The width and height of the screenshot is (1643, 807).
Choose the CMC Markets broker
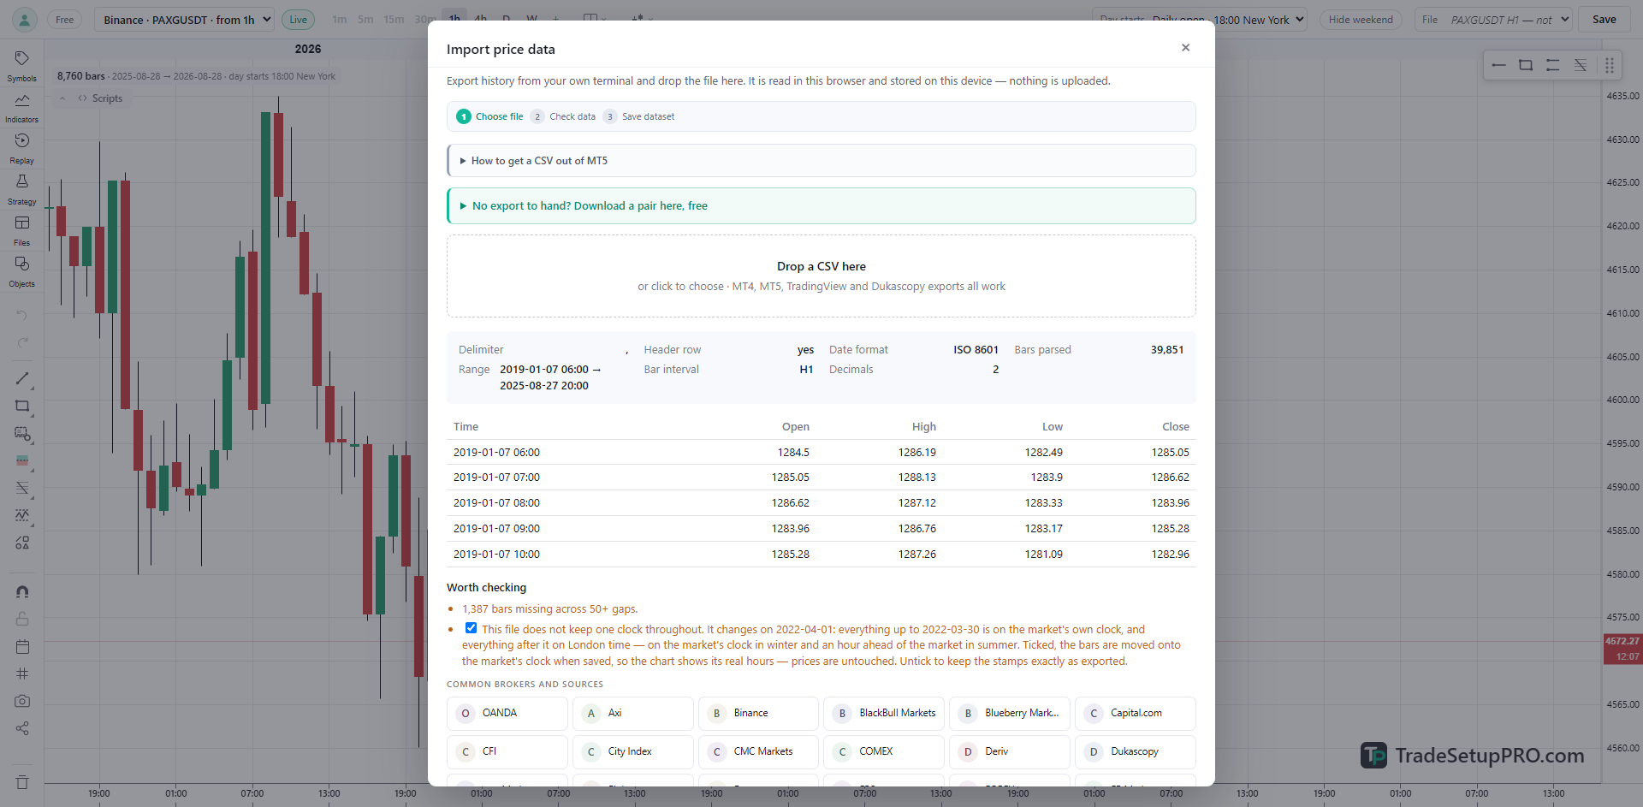758,752
